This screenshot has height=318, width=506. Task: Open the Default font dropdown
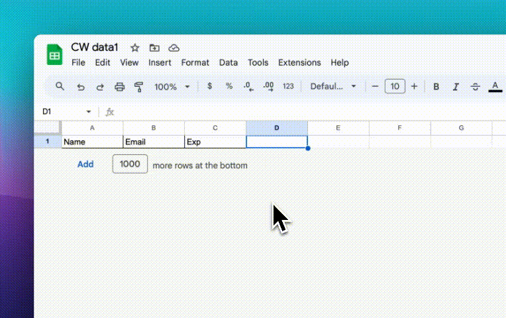click(333, 87)
